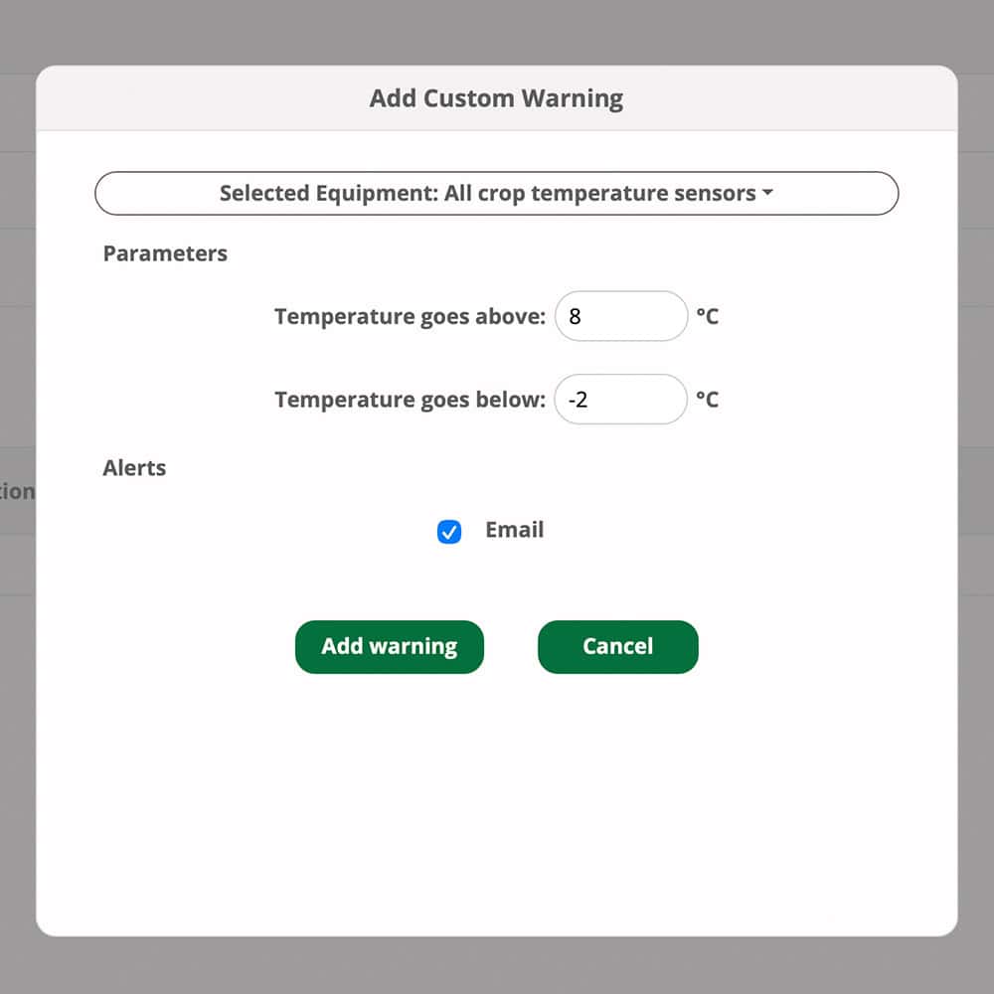Click the Add Custom Warning title
This screenshot has width=994, height=994.
tap(496, 97)
